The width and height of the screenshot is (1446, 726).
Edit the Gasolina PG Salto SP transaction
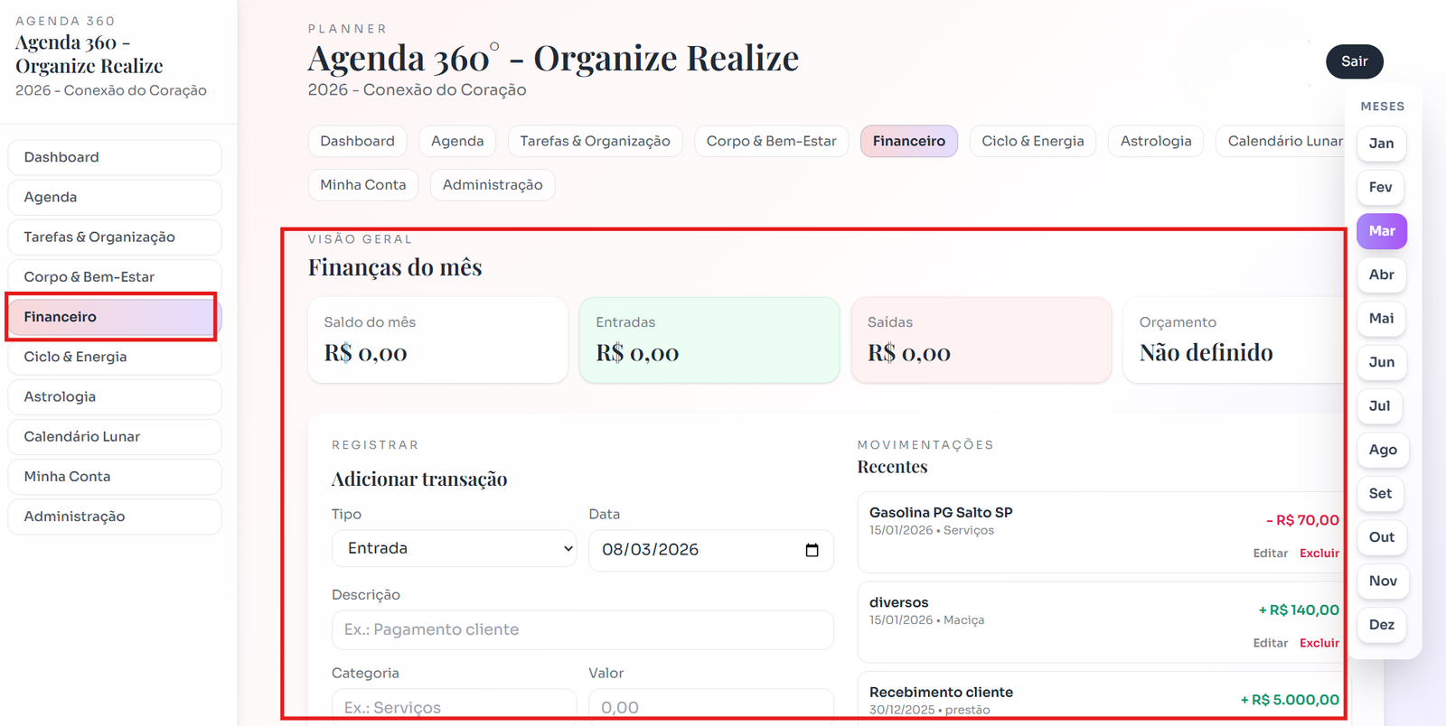[x=1270, y=554]
